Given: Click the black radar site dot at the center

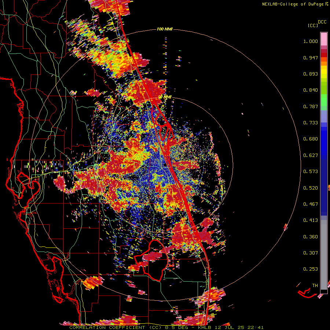Looking at the screenshot, I should tap(165, 165).
